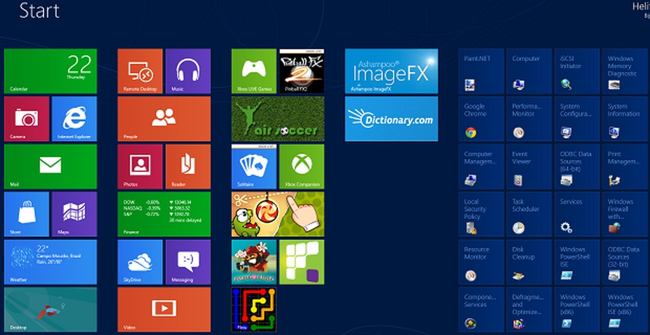The image size is (650, 335).
Task: Open the green tile with white squares
Action: coord(302,262)
